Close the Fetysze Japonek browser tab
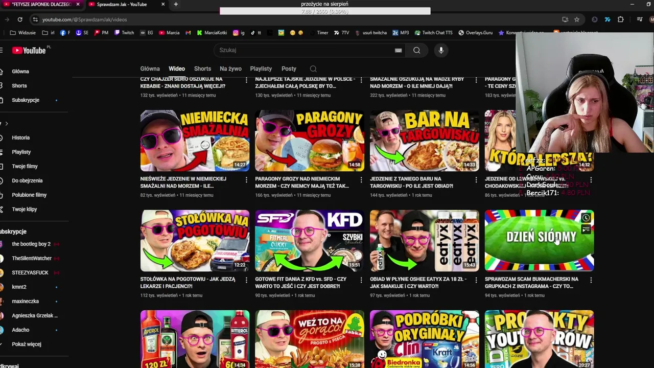654x368 pixels. click(x=78, y=4)
